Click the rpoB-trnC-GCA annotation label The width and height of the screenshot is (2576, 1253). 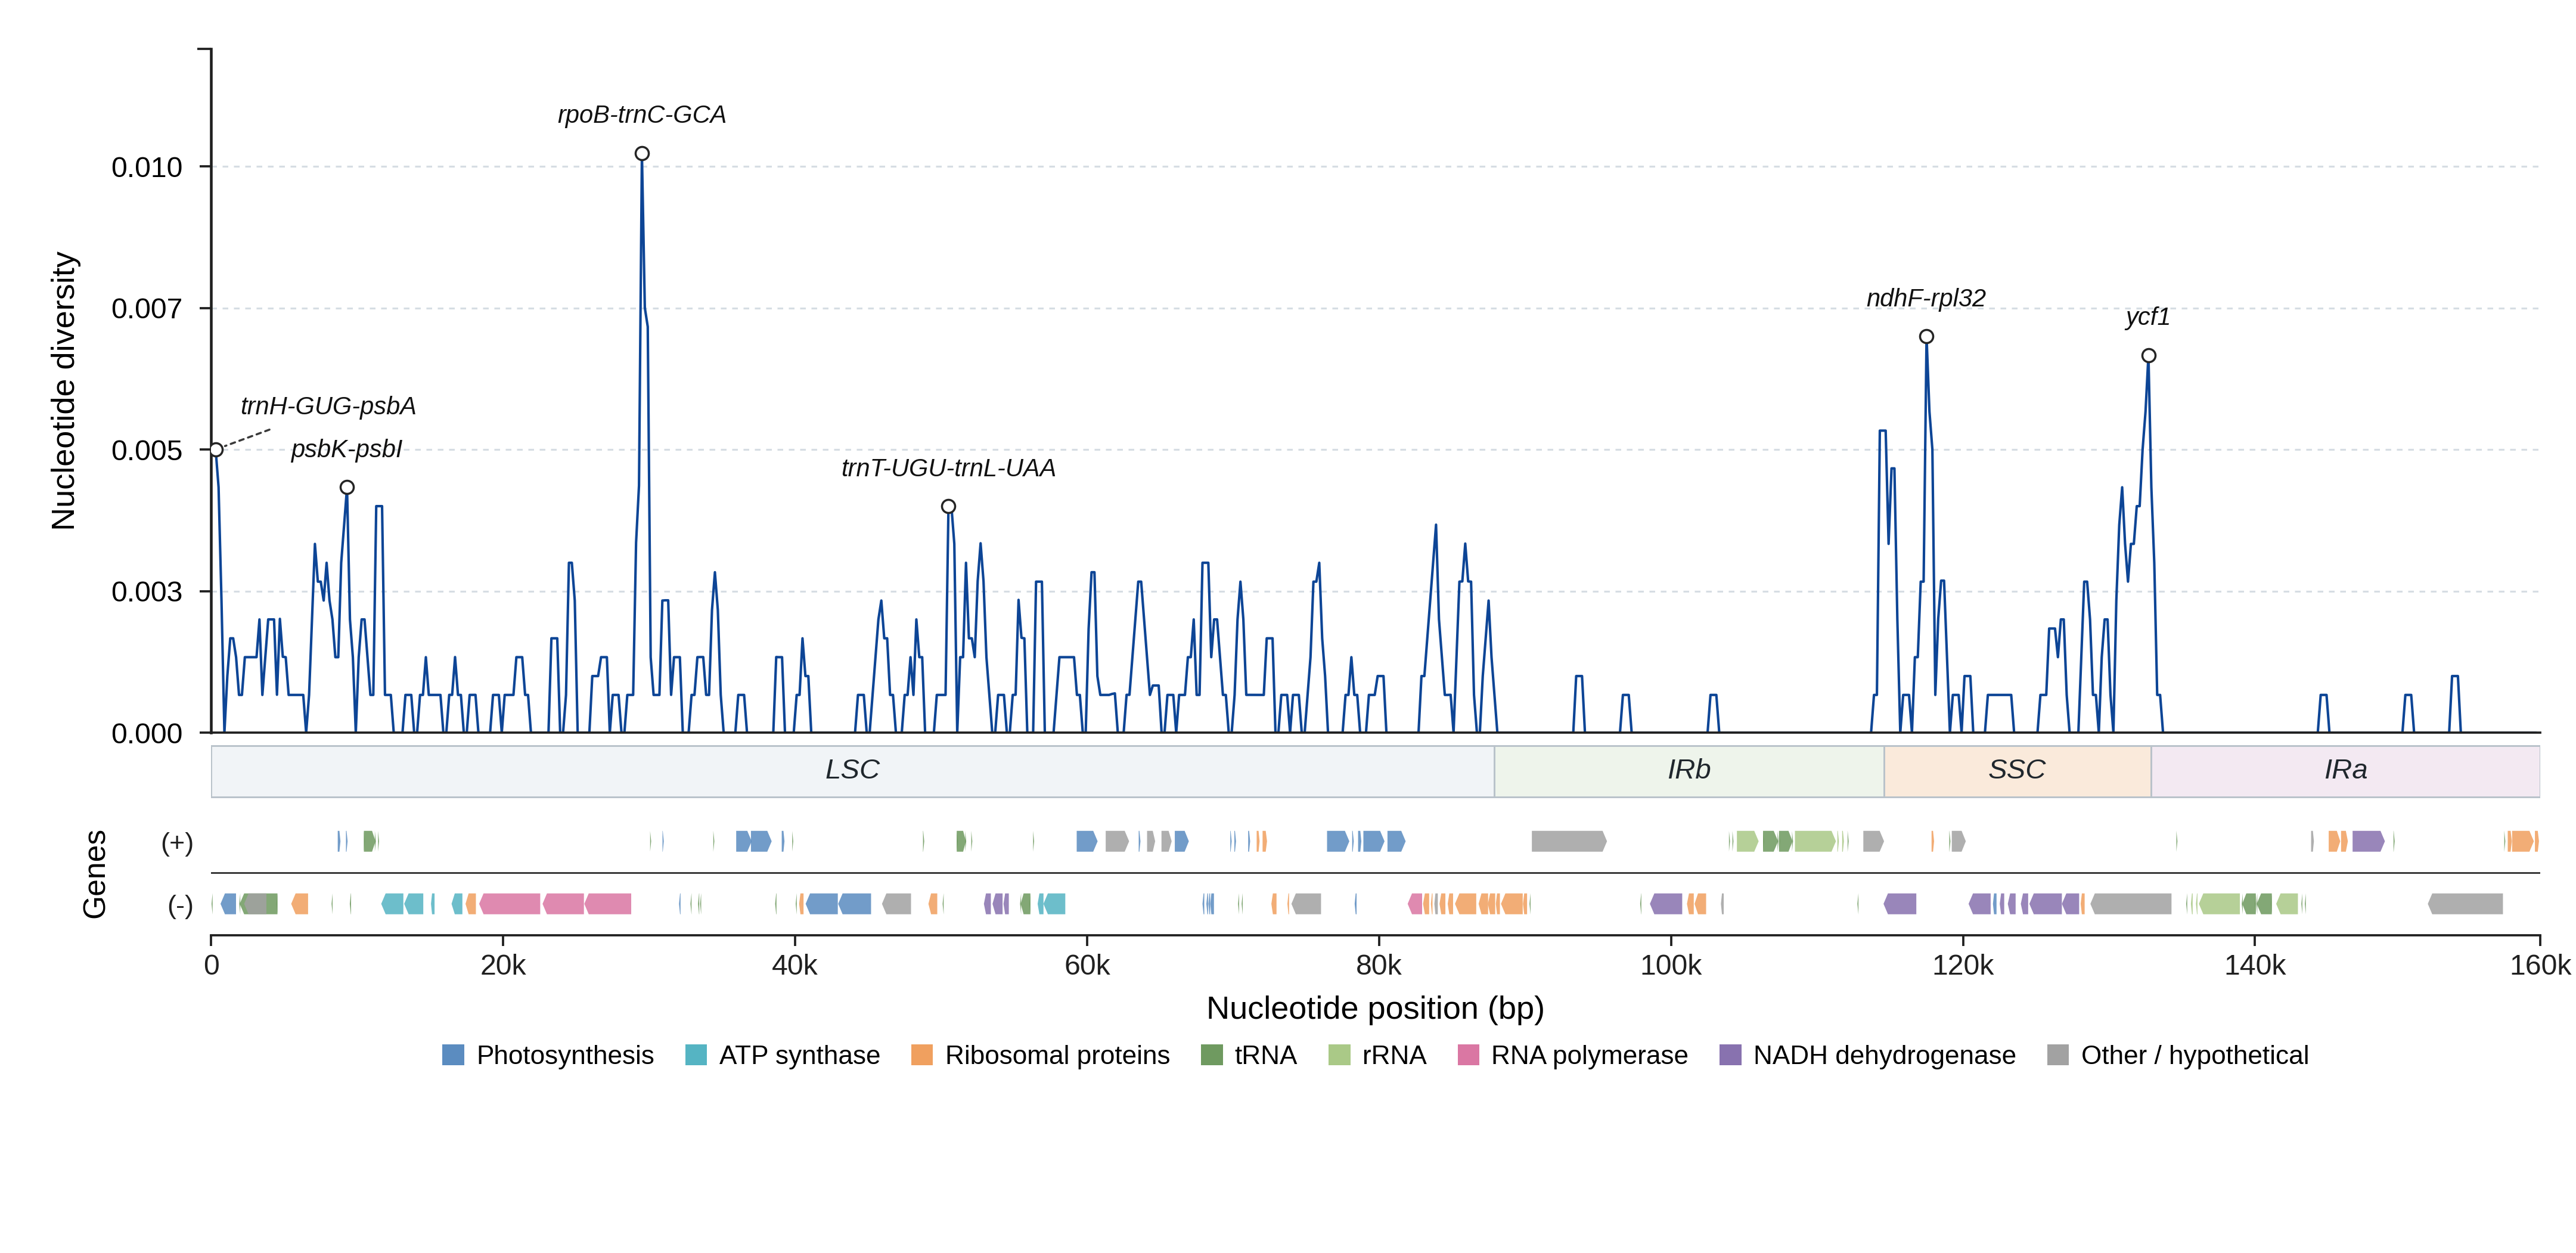pyautogui.click(x=642, y=115)
